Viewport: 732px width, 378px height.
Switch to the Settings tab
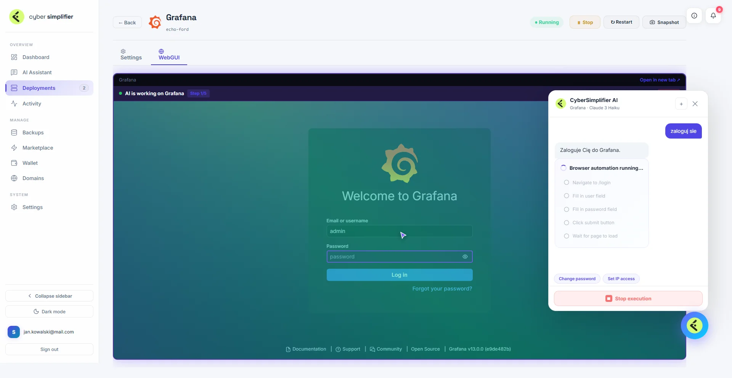point(131,55)
